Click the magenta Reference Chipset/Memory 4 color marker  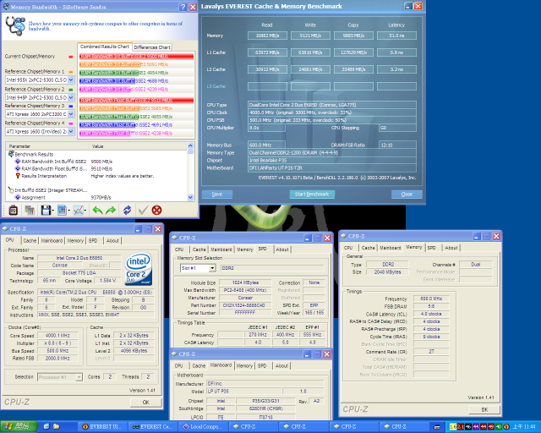pyautogui.click(x=71, y=123)
